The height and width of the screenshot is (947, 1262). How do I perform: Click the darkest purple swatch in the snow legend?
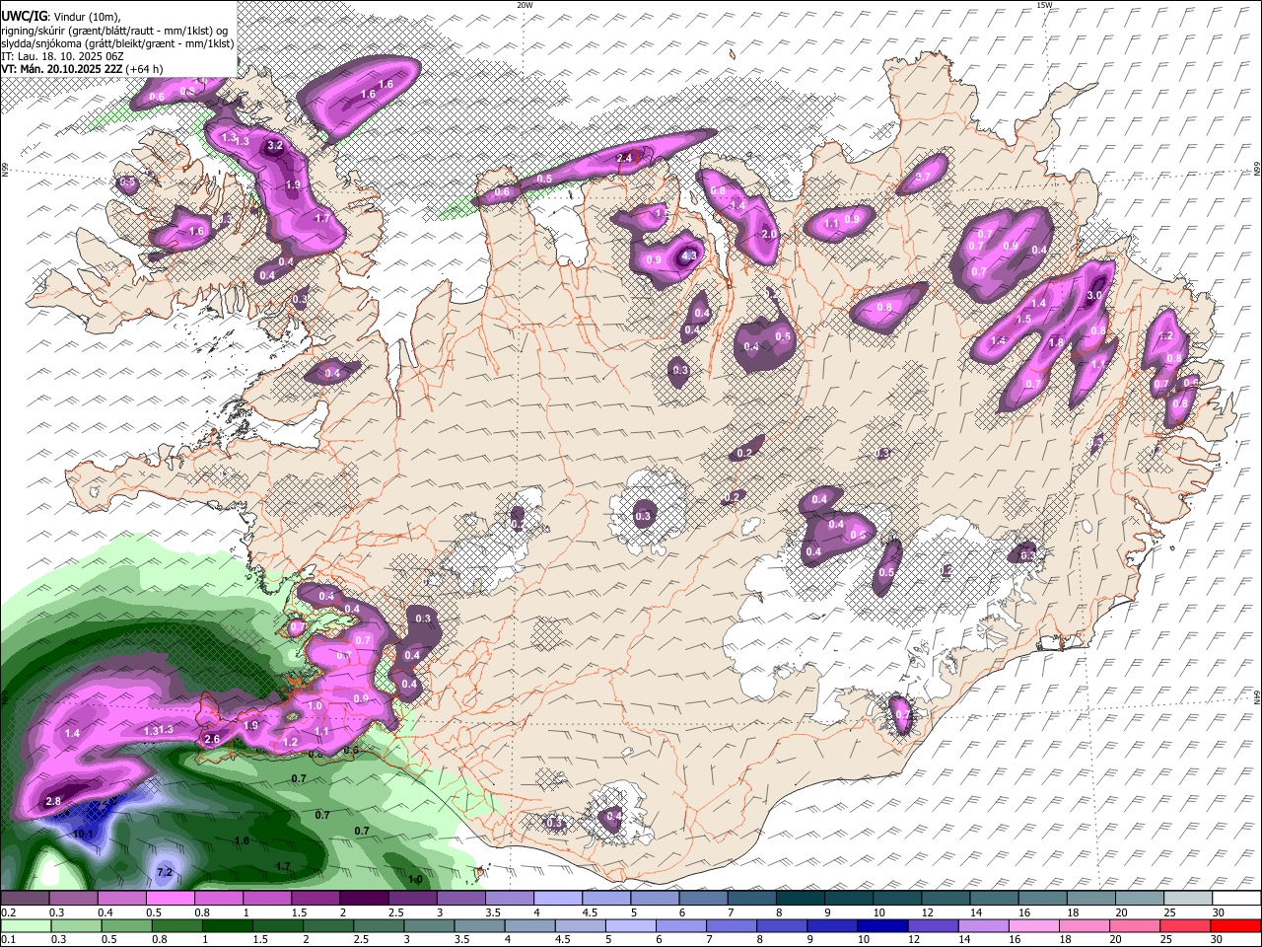click(365, 898)
